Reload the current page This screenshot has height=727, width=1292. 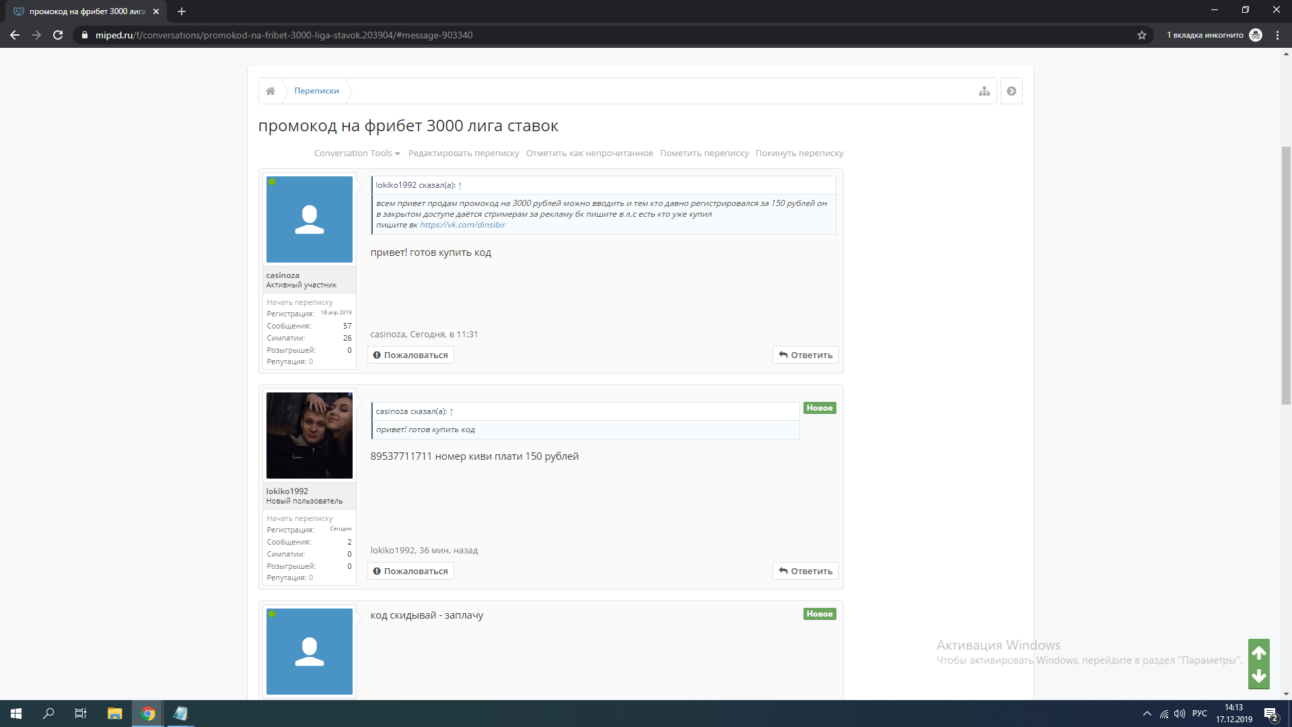click(x=58, y=35)
